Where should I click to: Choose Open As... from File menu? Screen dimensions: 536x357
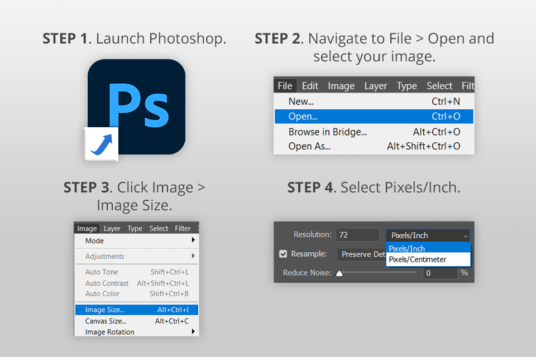point(374,146)
